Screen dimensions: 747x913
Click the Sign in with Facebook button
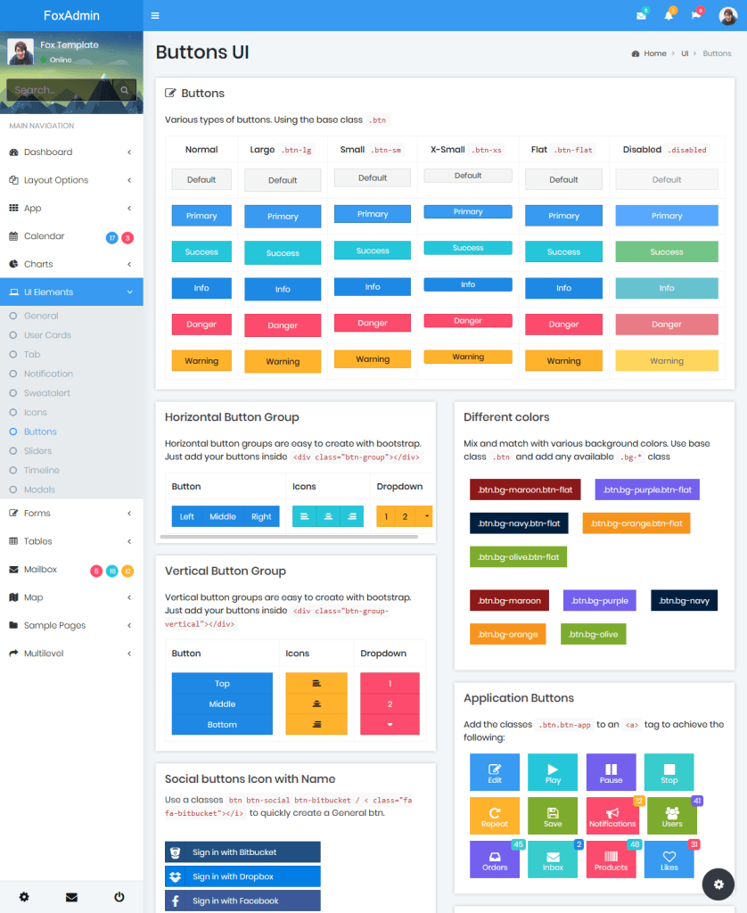242,901
